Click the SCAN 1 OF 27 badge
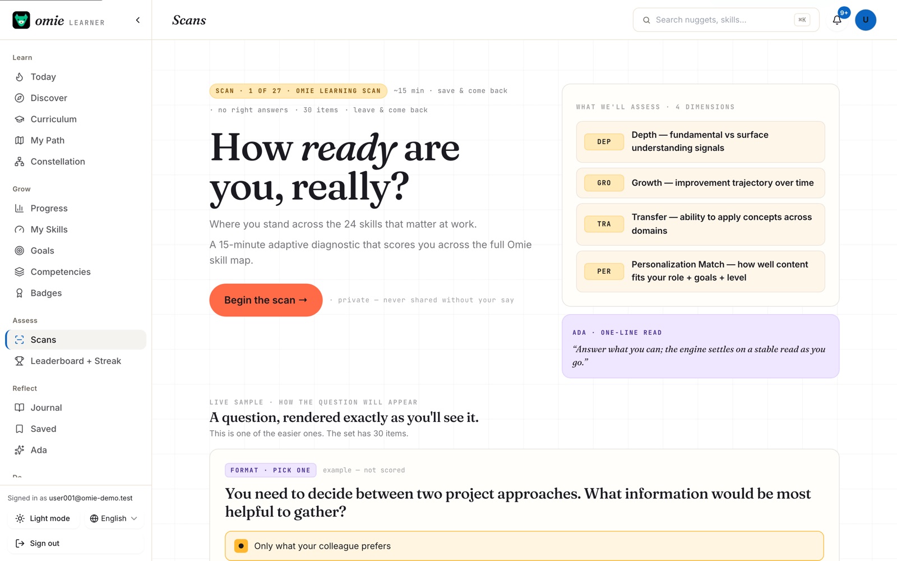 tap(298, 91)
